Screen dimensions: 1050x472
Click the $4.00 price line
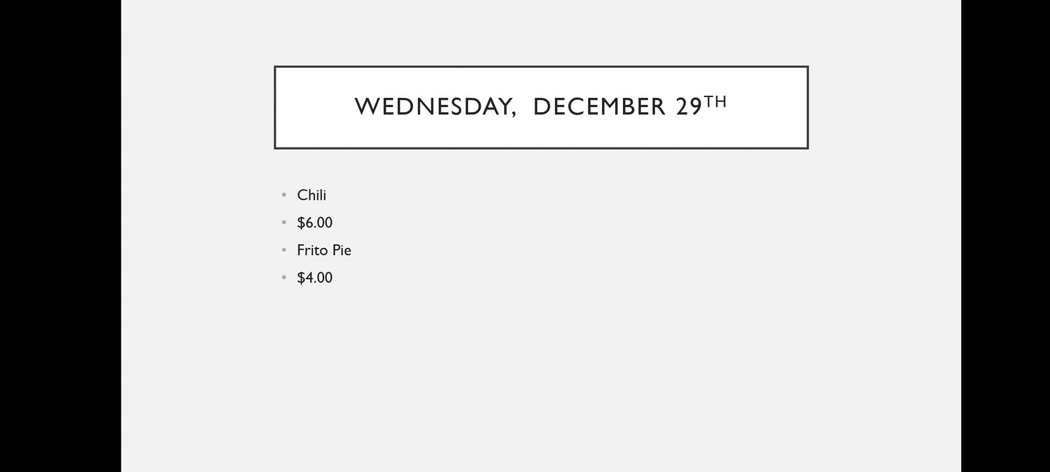[x=314, y=278]
